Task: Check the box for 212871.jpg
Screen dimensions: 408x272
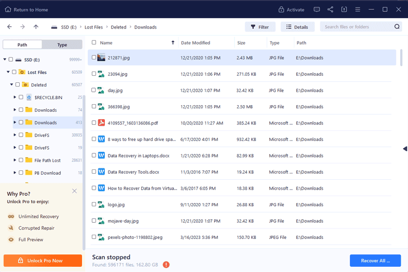Action: (94, 58)
